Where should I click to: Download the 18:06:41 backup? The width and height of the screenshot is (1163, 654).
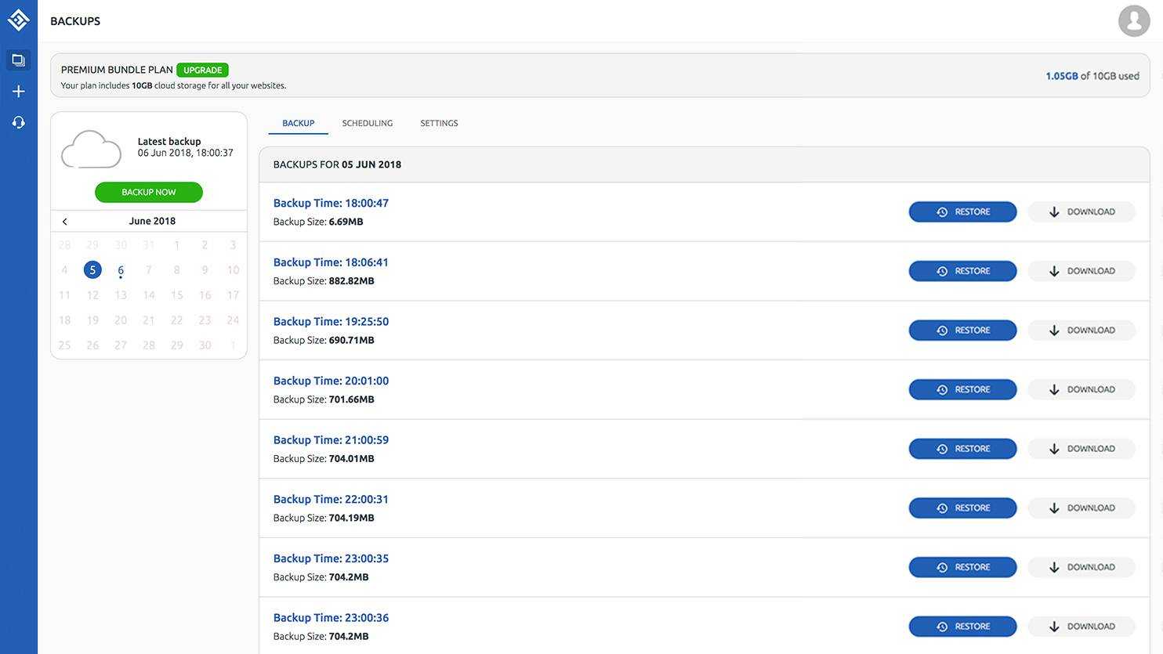point(1081,271)
